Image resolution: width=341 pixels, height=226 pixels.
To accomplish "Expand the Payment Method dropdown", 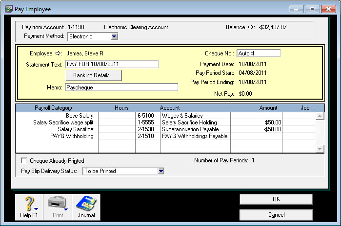I will 114,36.
